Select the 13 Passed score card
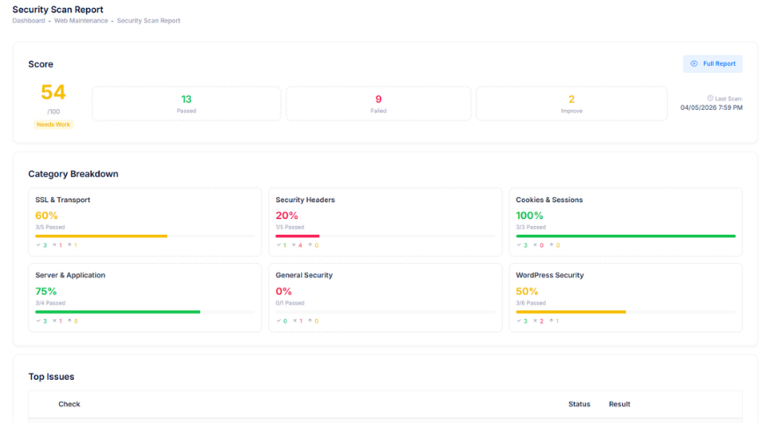Image resolution: width=770 pixels, height=423 pixels. 186,104
